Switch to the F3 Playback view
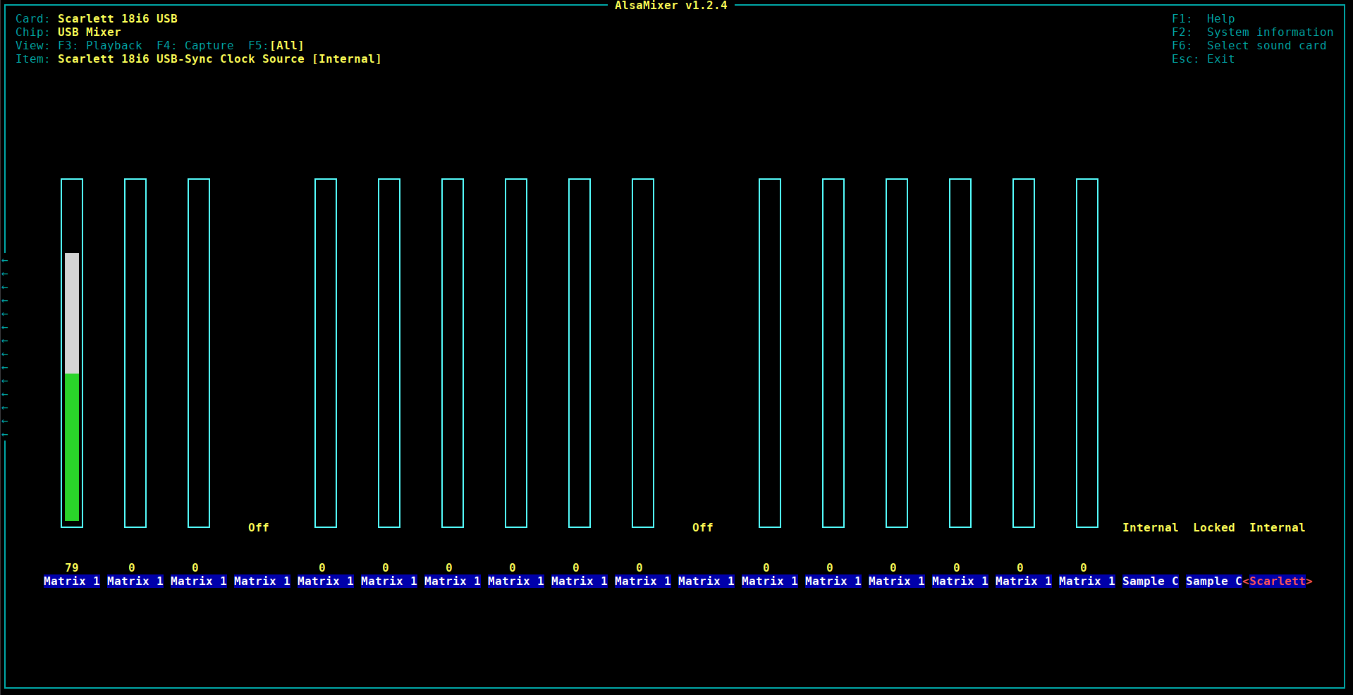The height and width of the screenshot is (695, 1353). tap(99, 46)
